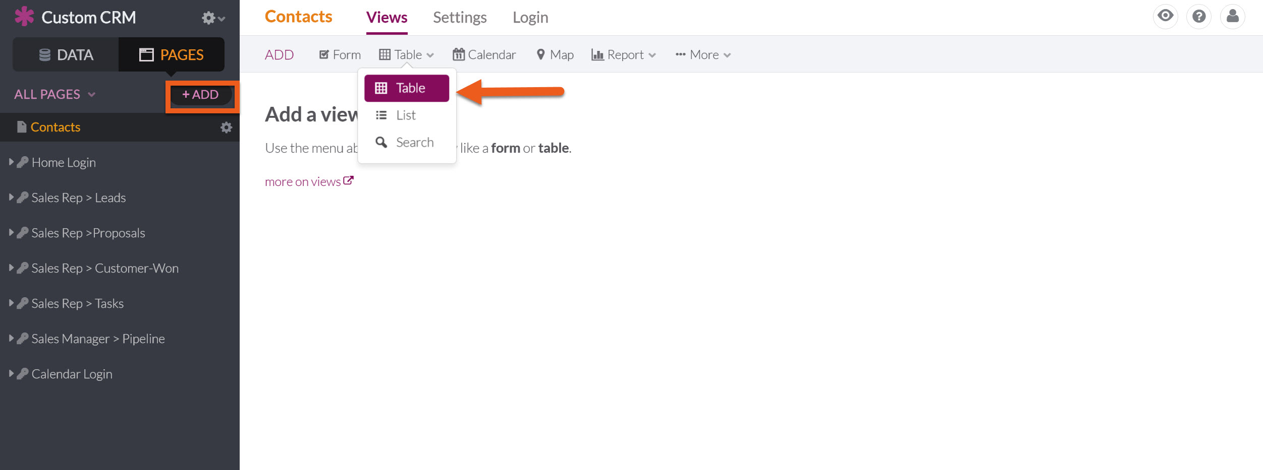Image resolution: width=1263 pixels, height=470 pixels.
Task: Add a Map view
Action: (555, 54)
